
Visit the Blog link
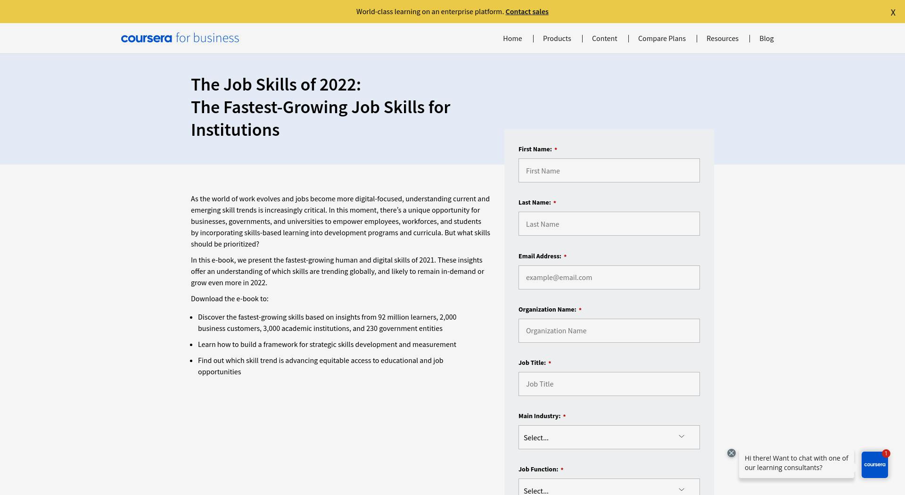click(x=766, y=39)
